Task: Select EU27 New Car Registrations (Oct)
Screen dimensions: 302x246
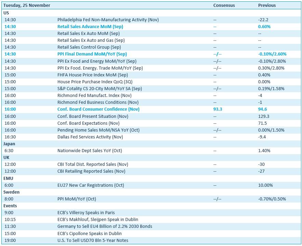Action: tap(91, 185)
